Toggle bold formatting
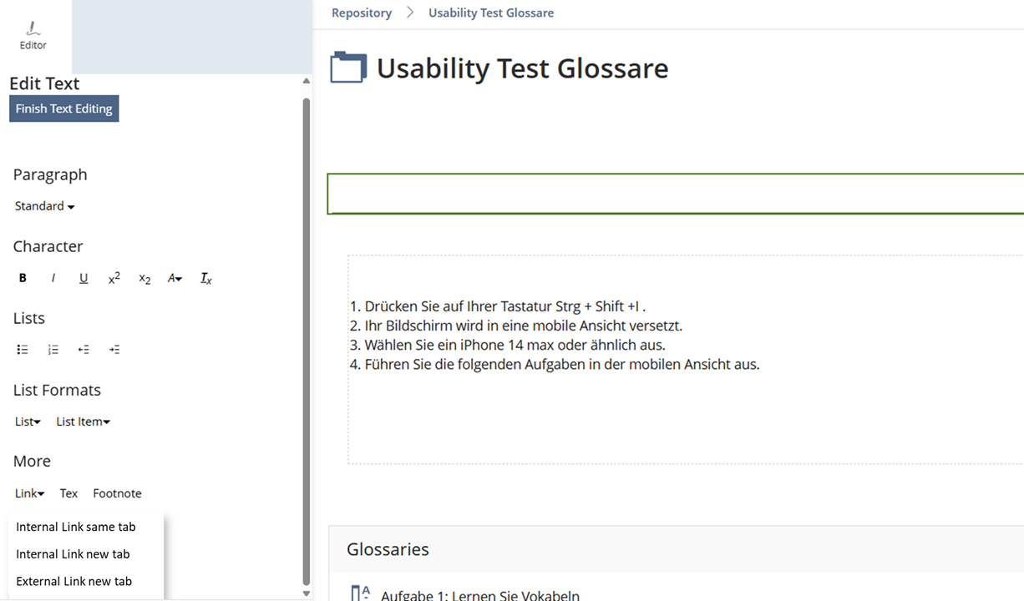Screen dimensions: 1024x601 tap(23, 278)
